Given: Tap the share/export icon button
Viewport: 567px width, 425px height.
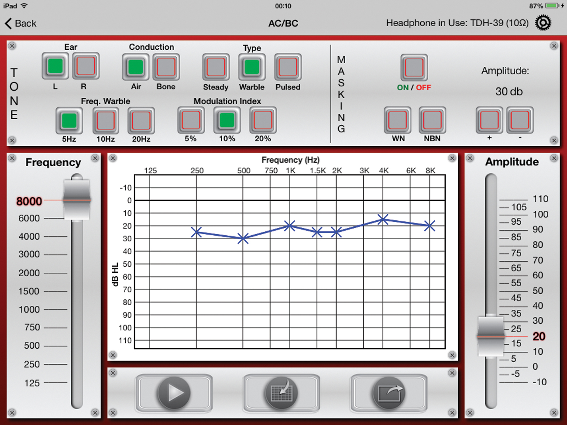Looking at the screenshot, I should (x=388, y=393).
